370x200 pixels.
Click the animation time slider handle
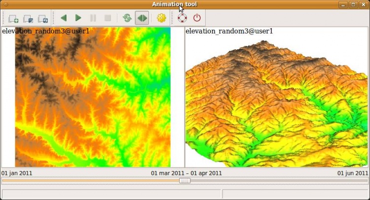click(x=185, y=181)
